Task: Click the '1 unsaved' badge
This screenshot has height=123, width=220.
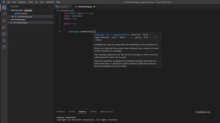Action: (x=28, y=11)
